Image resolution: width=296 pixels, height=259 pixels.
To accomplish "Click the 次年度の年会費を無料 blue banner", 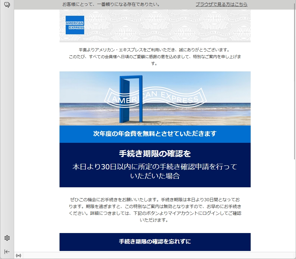I will [x=155, y=134].
